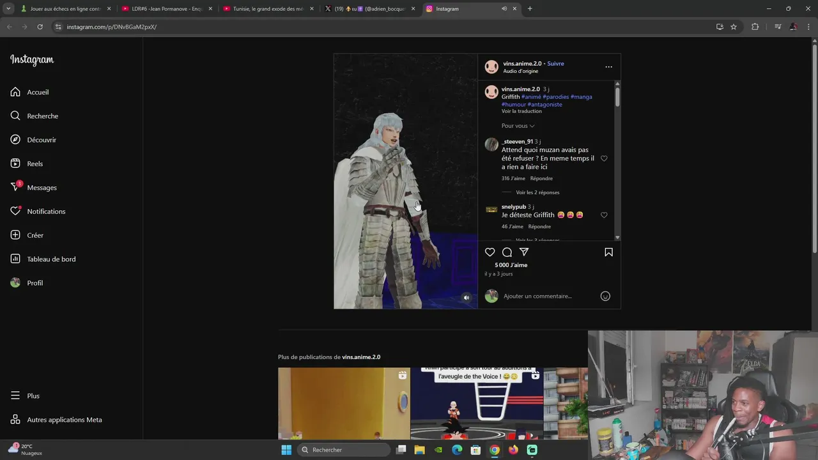Like the post with the heart icon
Screen dimensions: 818x460
click(490, 252)
